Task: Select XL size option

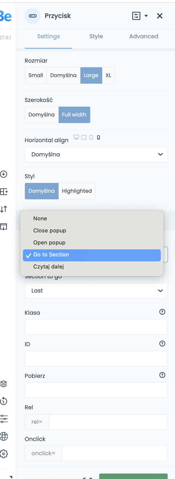Action: 108,75
